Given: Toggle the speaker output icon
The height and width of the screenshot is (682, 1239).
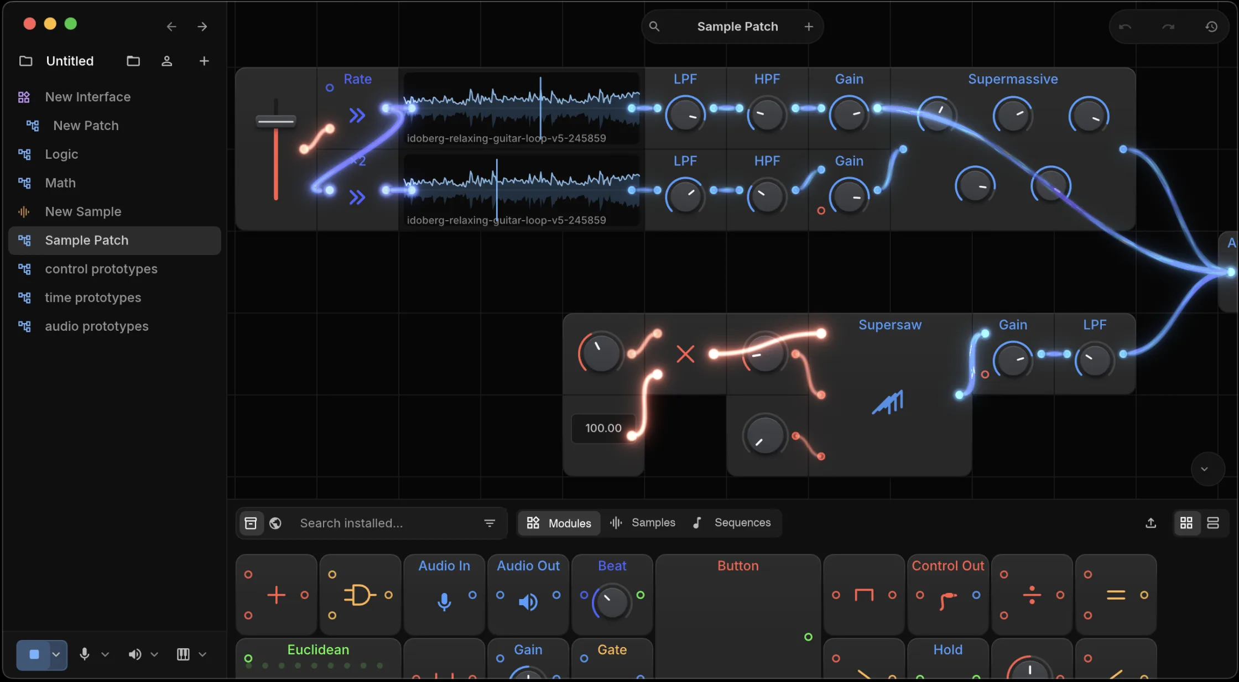Looking at the screenshot, I should [x=134, y=654].
